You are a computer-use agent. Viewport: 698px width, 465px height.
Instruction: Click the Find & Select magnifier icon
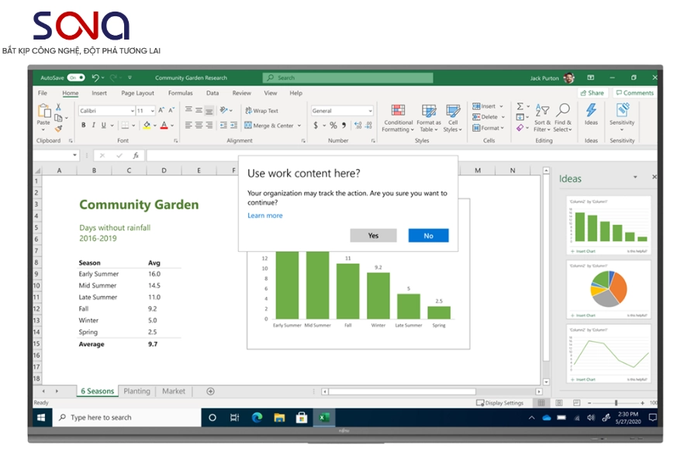563,111
